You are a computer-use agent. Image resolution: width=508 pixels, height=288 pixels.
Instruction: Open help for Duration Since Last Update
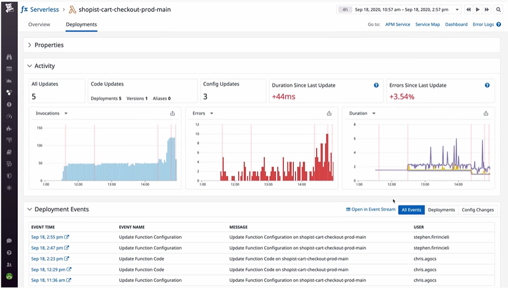coord(376,85)
